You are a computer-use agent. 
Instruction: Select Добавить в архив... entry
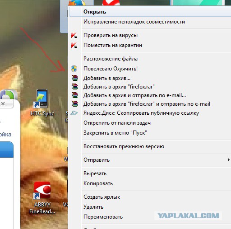(x=150, y=78)
